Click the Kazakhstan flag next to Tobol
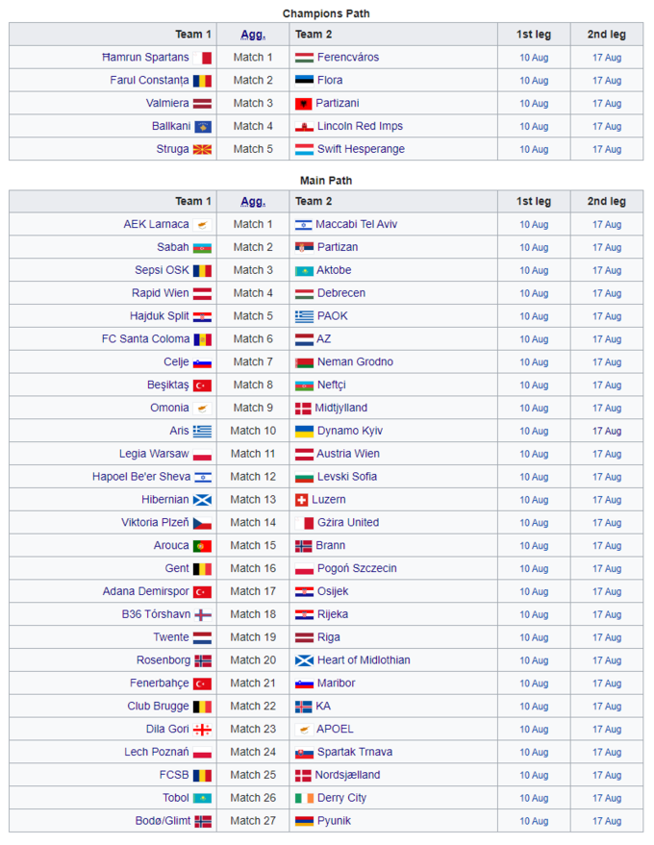The height and width of the screenshot is (845, 654). pyautogui.click(x=202, y=799)
